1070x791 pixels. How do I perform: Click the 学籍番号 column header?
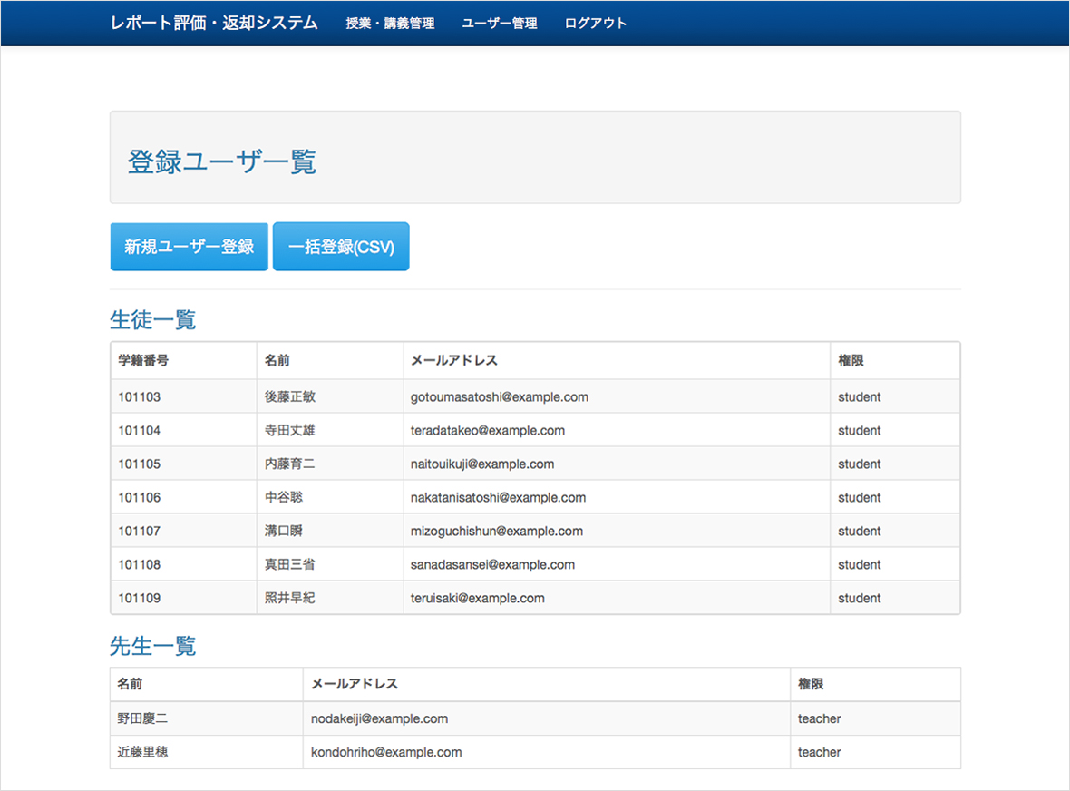click(143, 360)
